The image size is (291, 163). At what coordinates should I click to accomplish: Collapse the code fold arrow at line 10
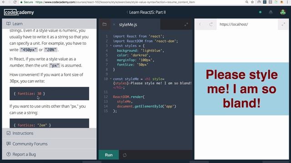click(x=111, y=79)
